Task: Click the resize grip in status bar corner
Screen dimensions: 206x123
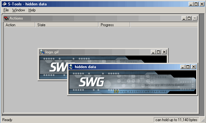Action: (203, 120)
